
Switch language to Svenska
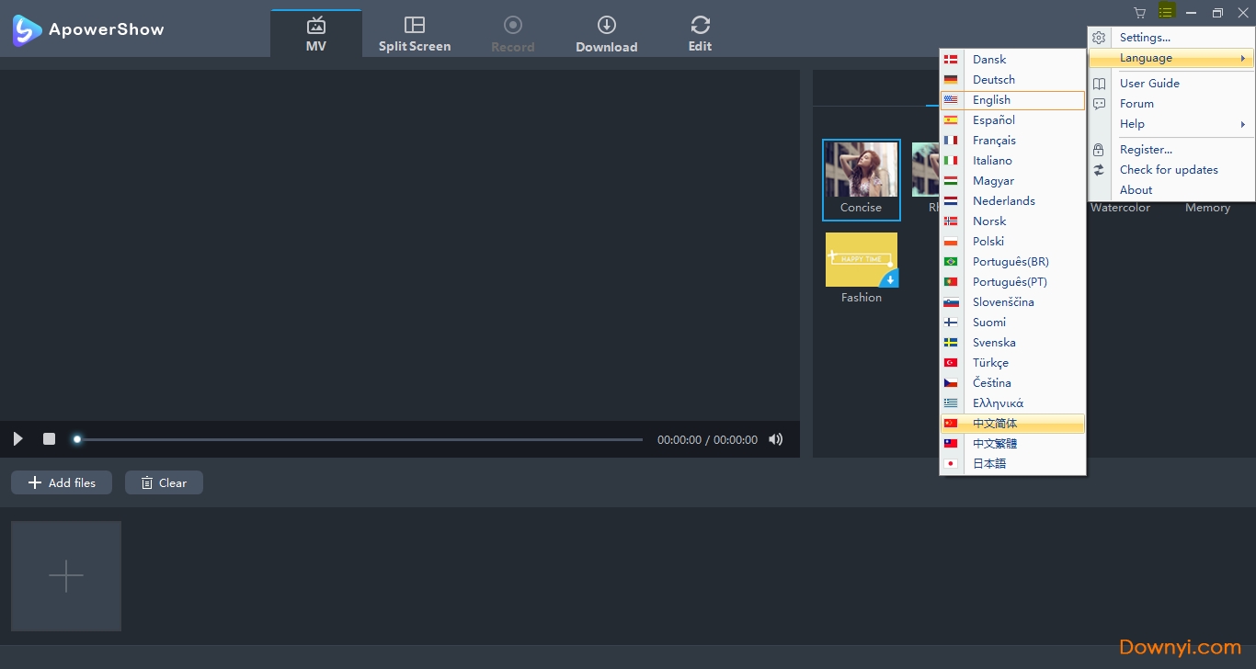pyautogui.click(x=1012, y=343)
